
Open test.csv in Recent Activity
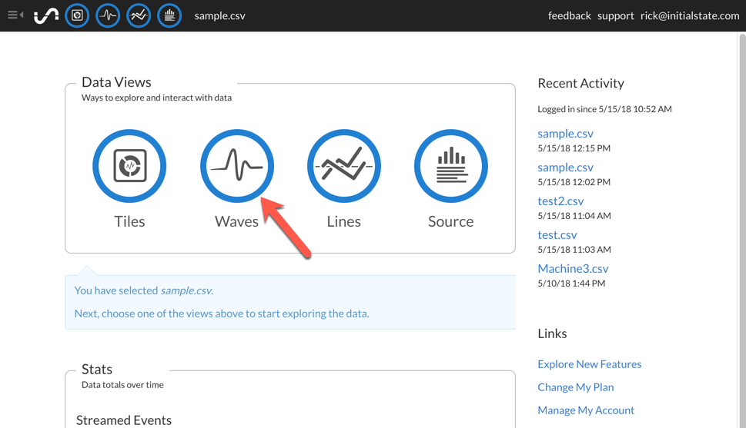(x=557, y=235)
